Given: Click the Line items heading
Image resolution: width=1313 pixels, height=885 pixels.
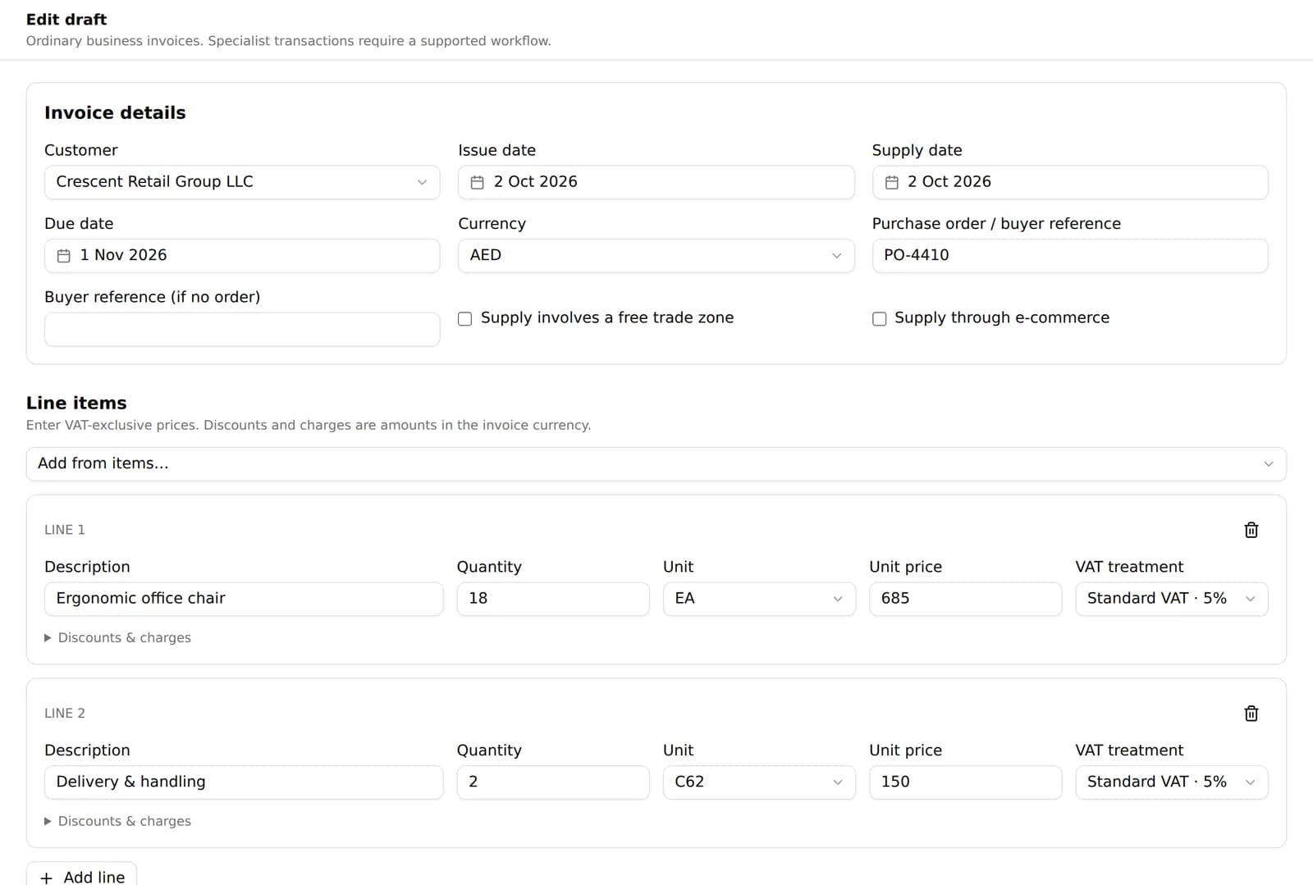Looking at the screenshot, I should [76, 403].
